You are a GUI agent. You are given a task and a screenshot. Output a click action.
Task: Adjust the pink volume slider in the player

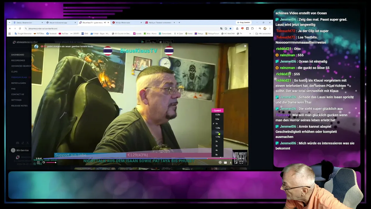tap(51, 163)
